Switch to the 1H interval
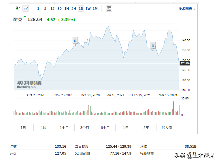This screenshot has width=219, height=163. 67,9
